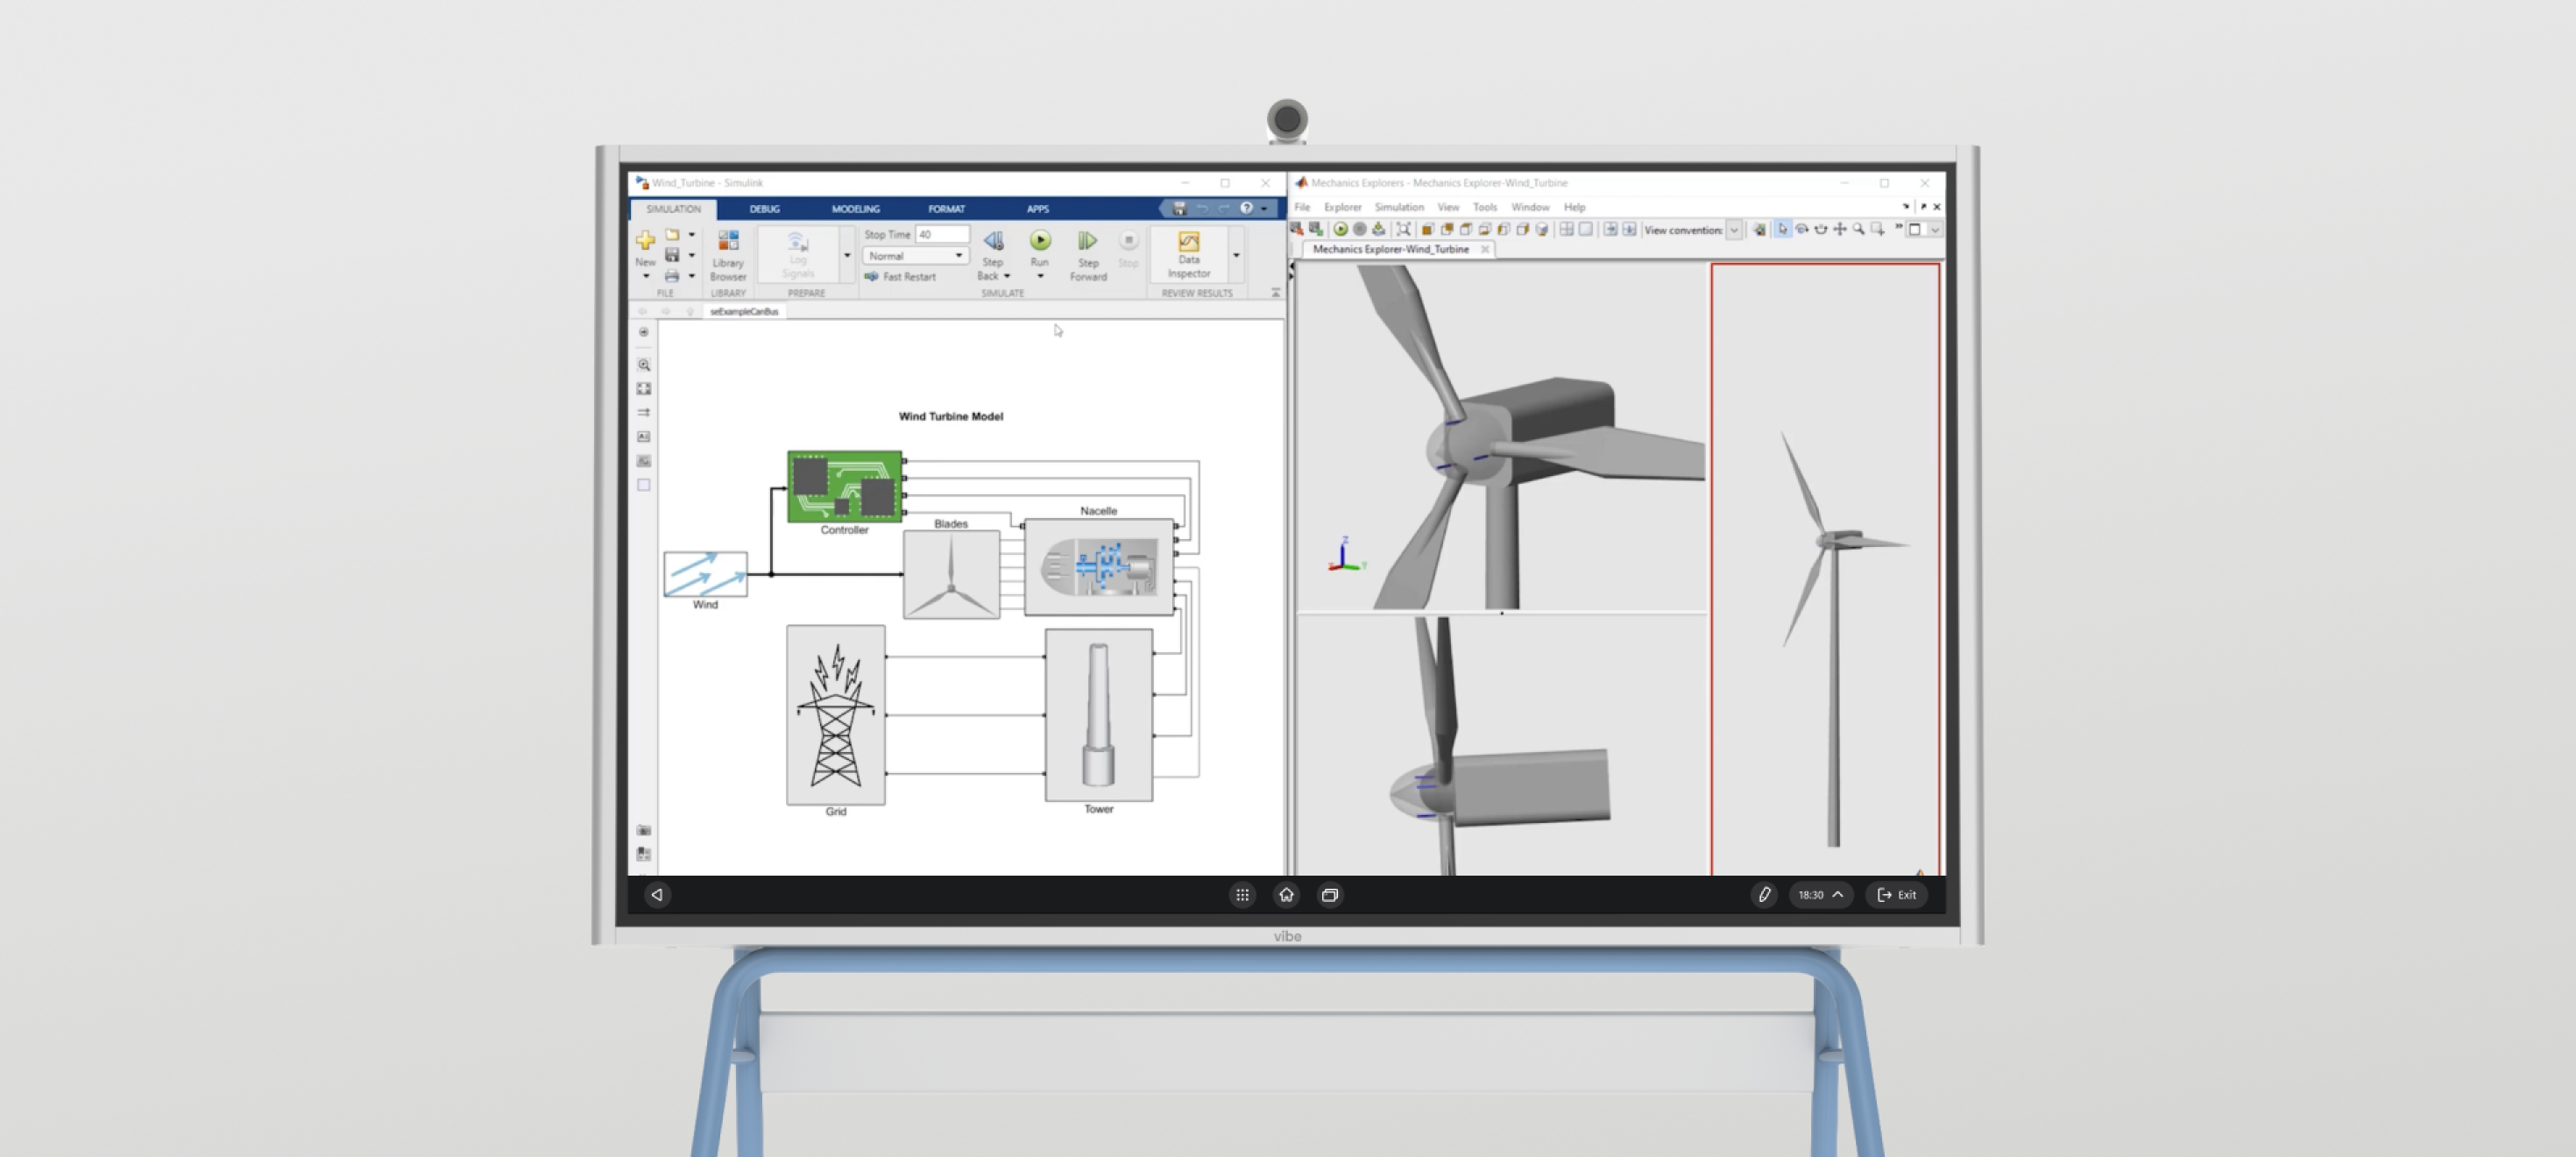The height and width of the screenshot is (1157, 2576).
Task: Click the pen annotation icon in bottom bar
Action: click(1764, 895)
